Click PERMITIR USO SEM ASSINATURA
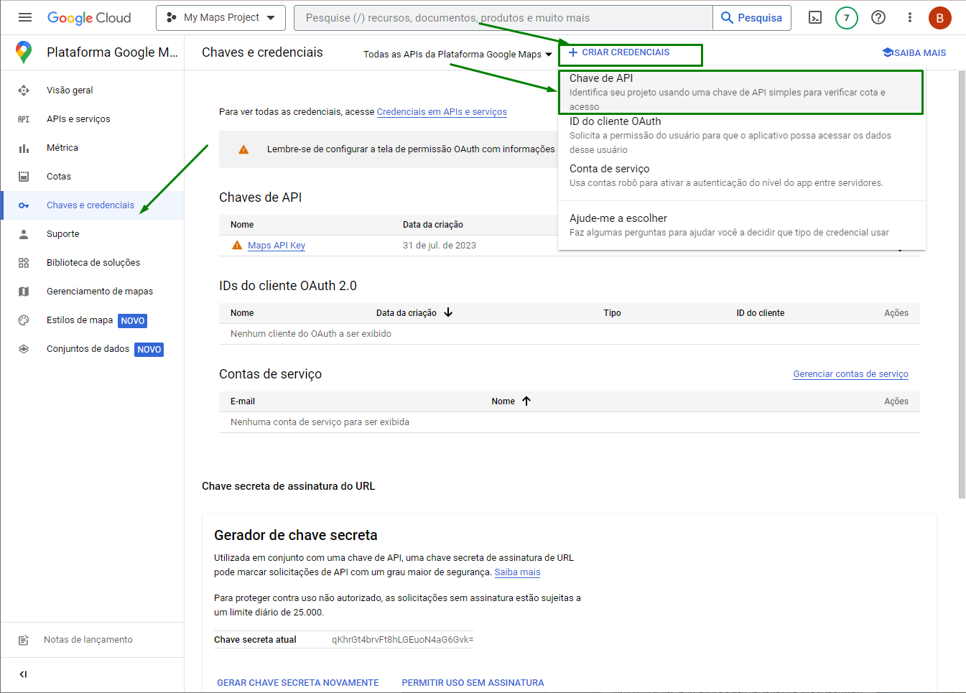This screenshot has height=693, width=966. tap(473, 683)
